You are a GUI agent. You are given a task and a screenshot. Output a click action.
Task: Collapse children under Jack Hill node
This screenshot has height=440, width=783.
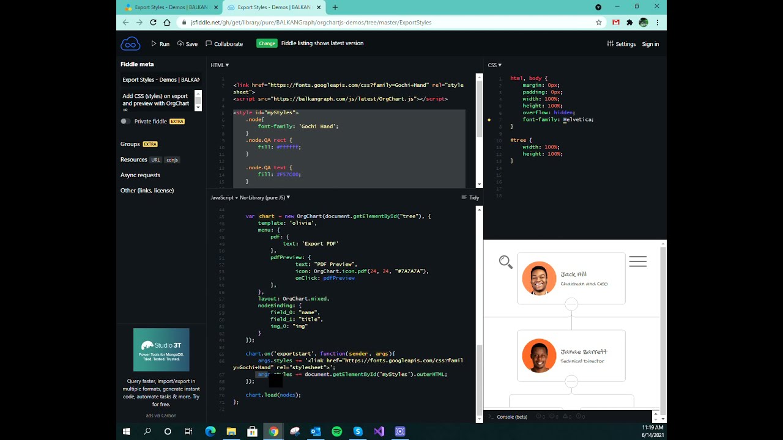[571, 304]
